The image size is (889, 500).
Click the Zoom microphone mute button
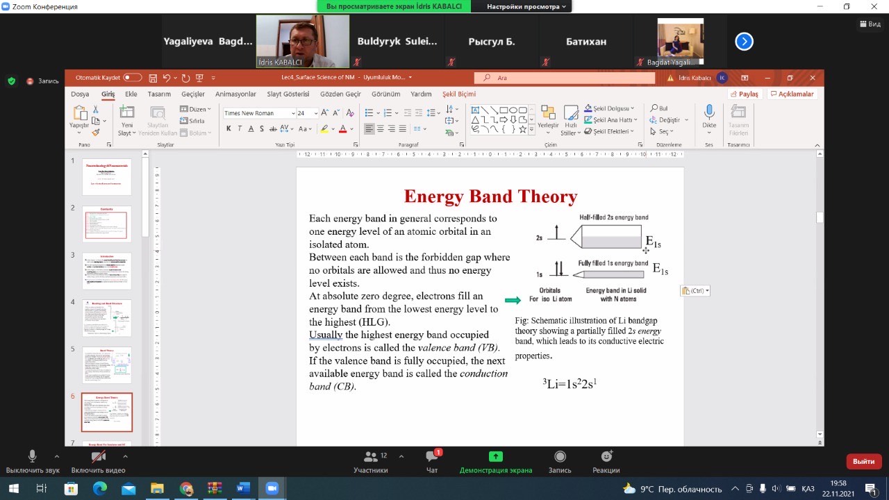tap(32, 456)
